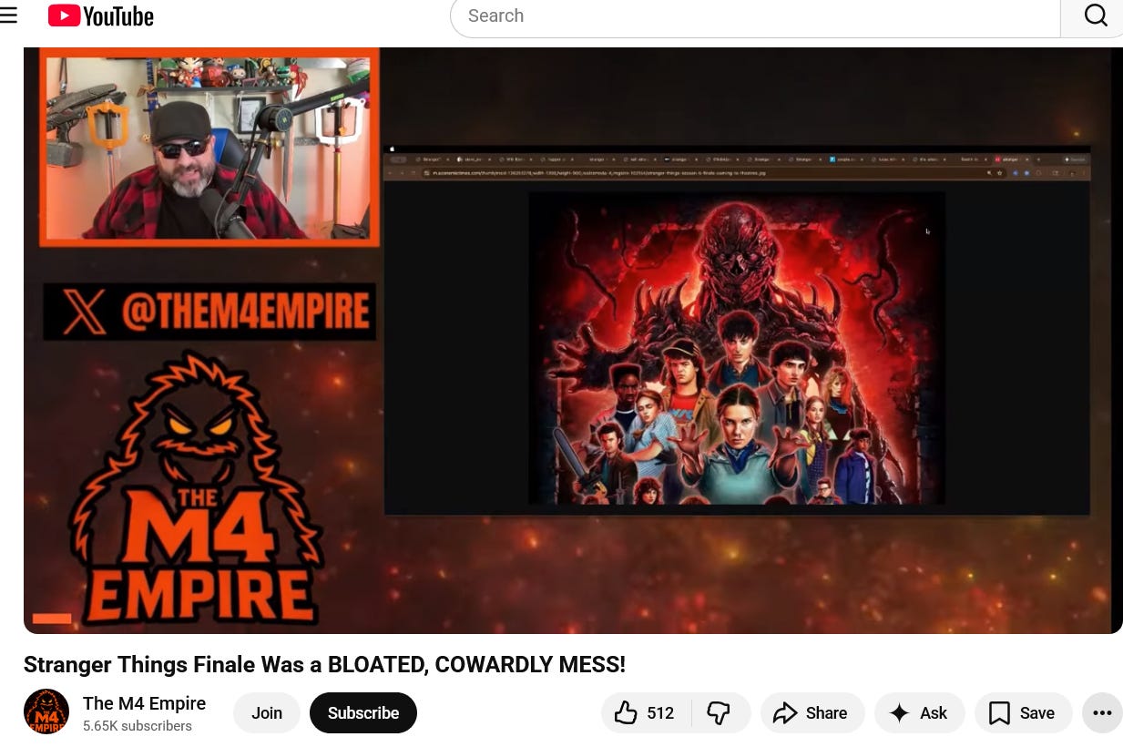
Task: Open The M4 Empire channel name
Action: 144,703
